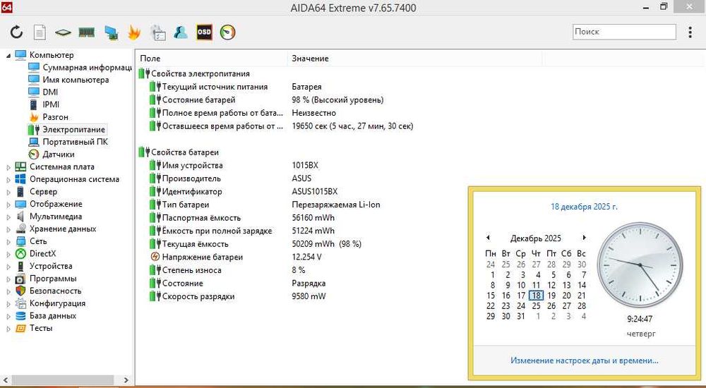Select the Производитель row

[x=191, y=178]
